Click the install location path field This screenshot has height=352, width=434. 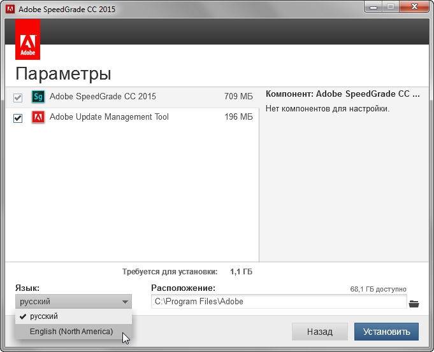point(279,302)
